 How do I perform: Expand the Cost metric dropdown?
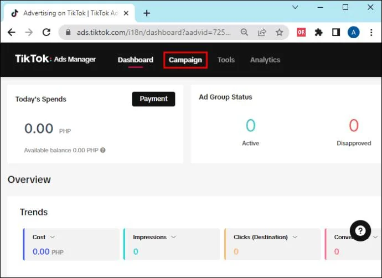[53, 237]
